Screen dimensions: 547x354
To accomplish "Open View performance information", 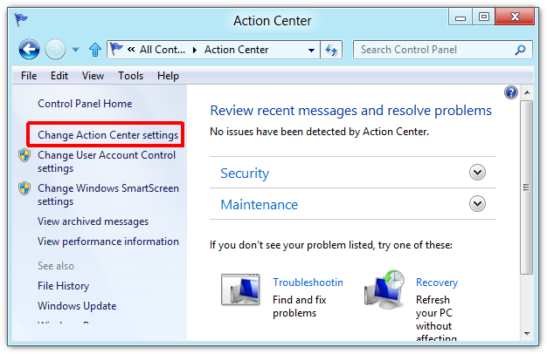I will tap(108, 242).
